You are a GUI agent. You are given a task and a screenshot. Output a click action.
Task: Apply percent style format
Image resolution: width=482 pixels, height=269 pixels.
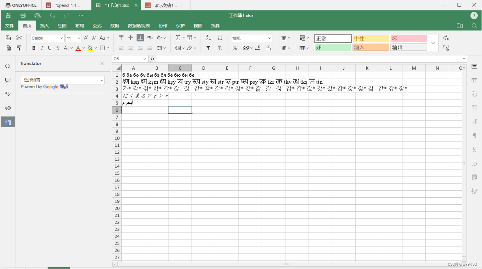(235, 48)
